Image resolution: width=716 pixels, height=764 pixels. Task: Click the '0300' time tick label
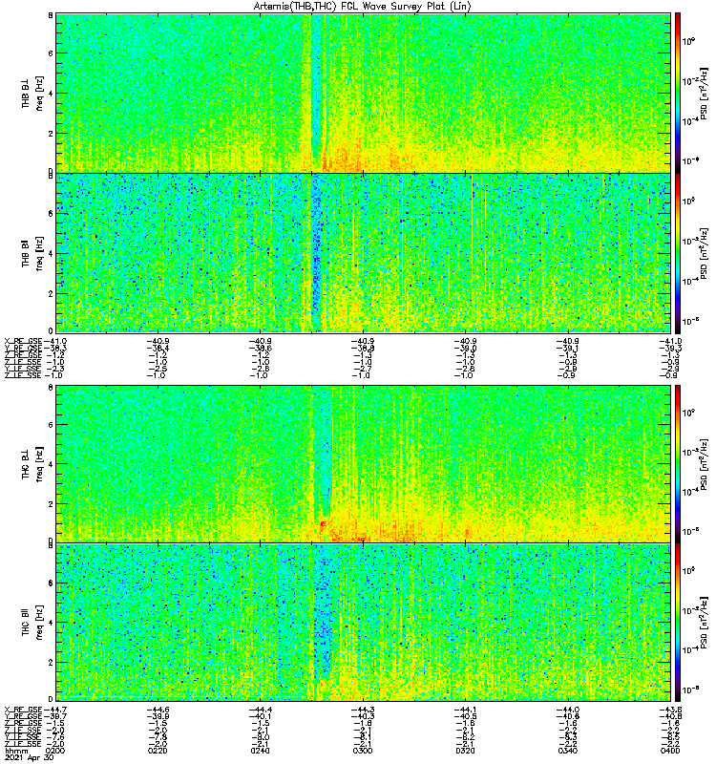pyautogui.click(x=363, y=751)
